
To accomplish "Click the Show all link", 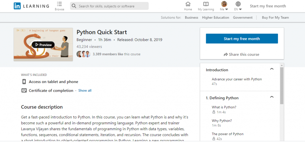I will click(85, 90).
